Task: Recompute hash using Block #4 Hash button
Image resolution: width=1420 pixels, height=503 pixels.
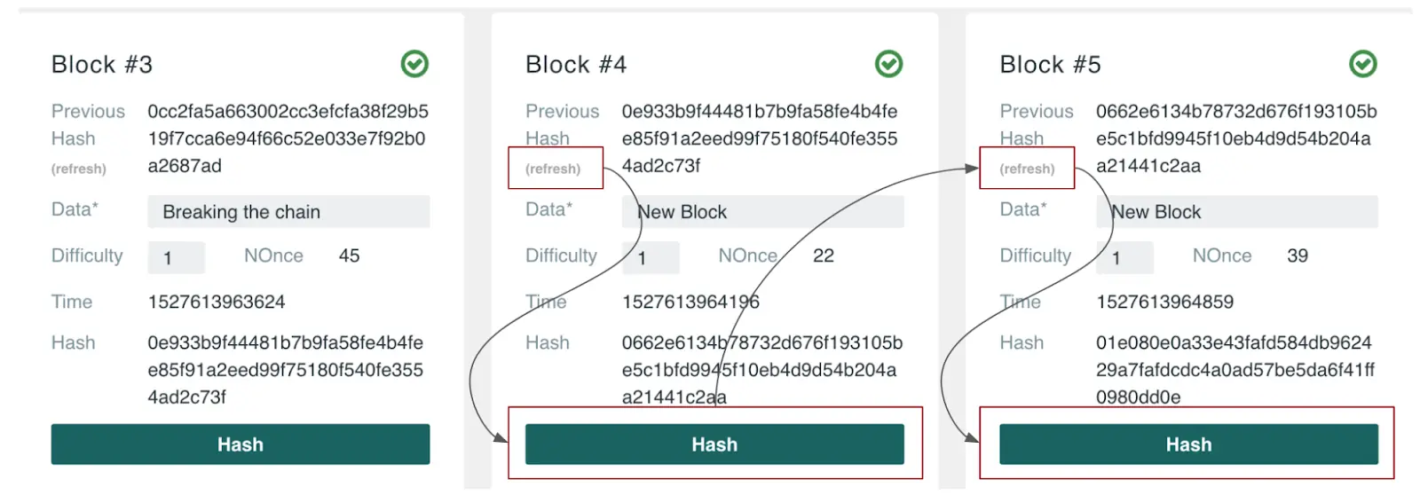Action: [714, 444]
